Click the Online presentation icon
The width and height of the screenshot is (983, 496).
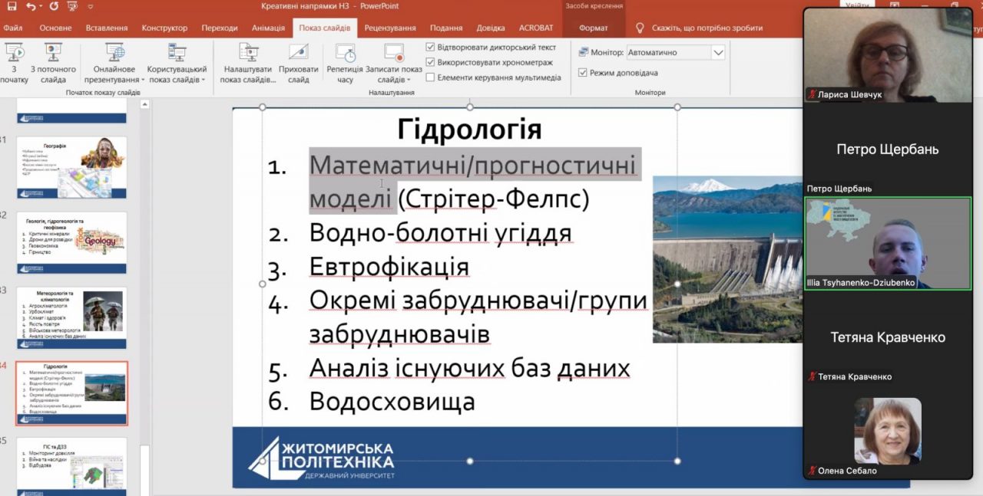tap(115, 54)
